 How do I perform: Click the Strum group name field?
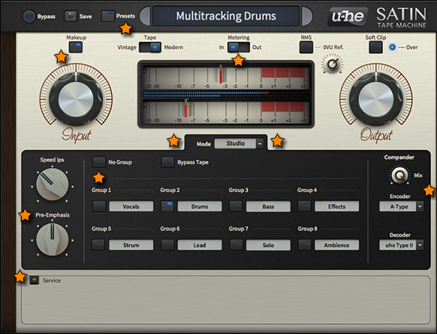[x=131, y=245]
